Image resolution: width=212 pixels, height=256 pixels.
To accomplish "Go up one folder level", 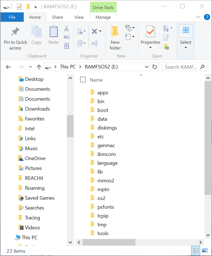I will click(39, 67).
